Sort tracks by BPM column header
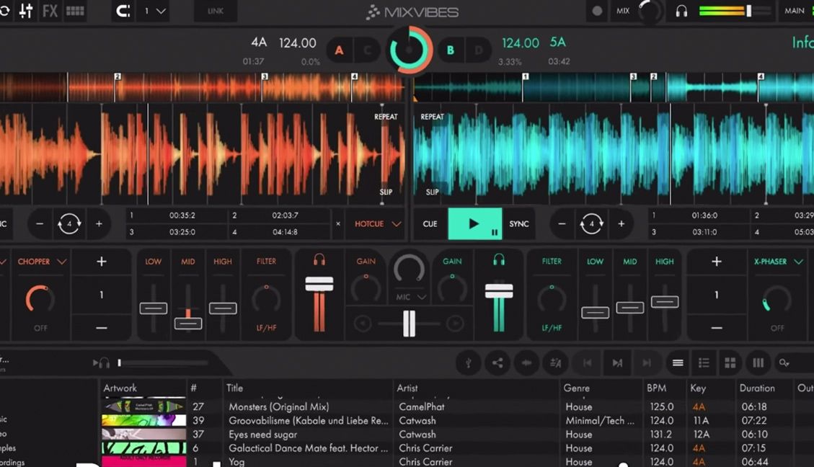 pyautogui.click(x=656, y=388)
